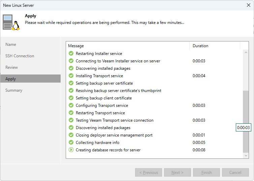Close the New Linux Server dialog

click(249, 5)
